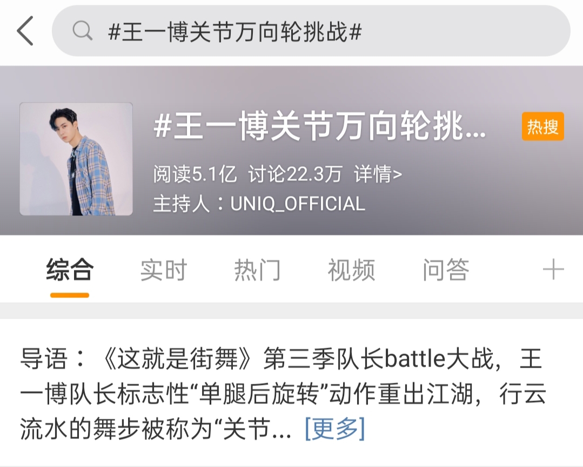The width and height of the screenshot is (583, 467).
Task: Focus the search field with hashtag text
Action: [311, 31]
